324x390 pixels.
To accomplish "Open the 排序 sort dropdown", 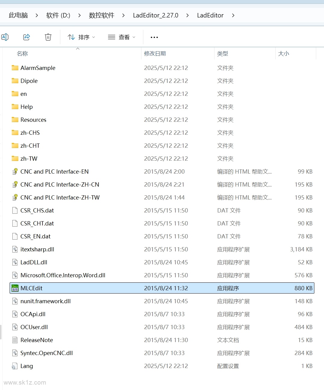I will pos(82,37).
